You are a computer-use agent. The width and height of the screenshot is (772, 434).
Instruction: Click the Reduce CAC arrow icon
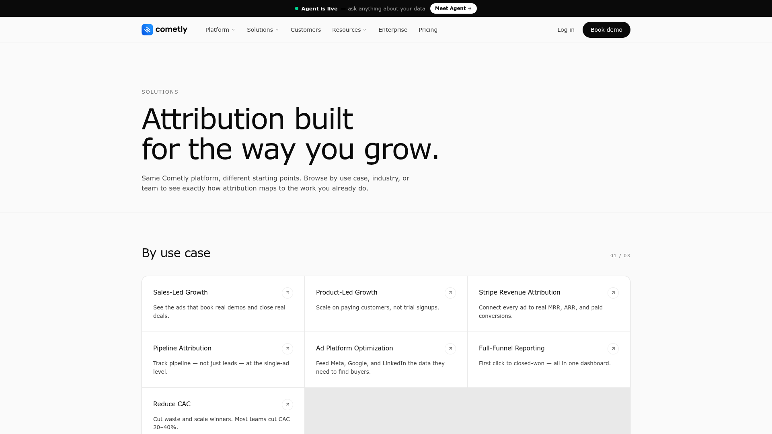pos(287,405)
